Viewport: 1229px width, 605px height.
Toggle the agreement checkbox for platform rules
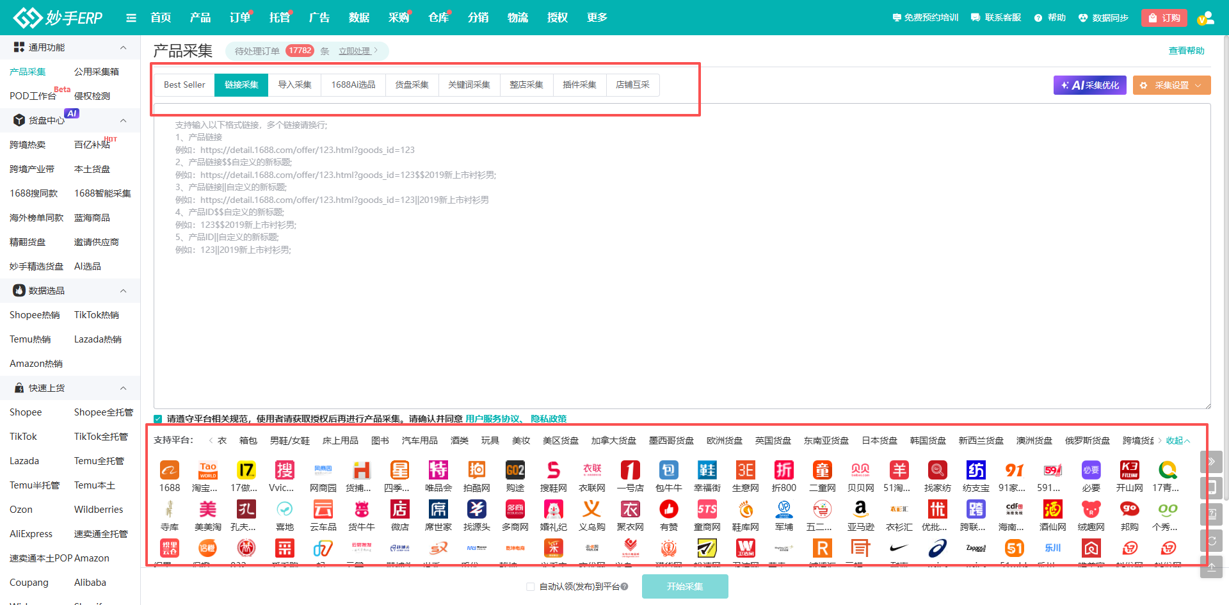pos(158,419)
